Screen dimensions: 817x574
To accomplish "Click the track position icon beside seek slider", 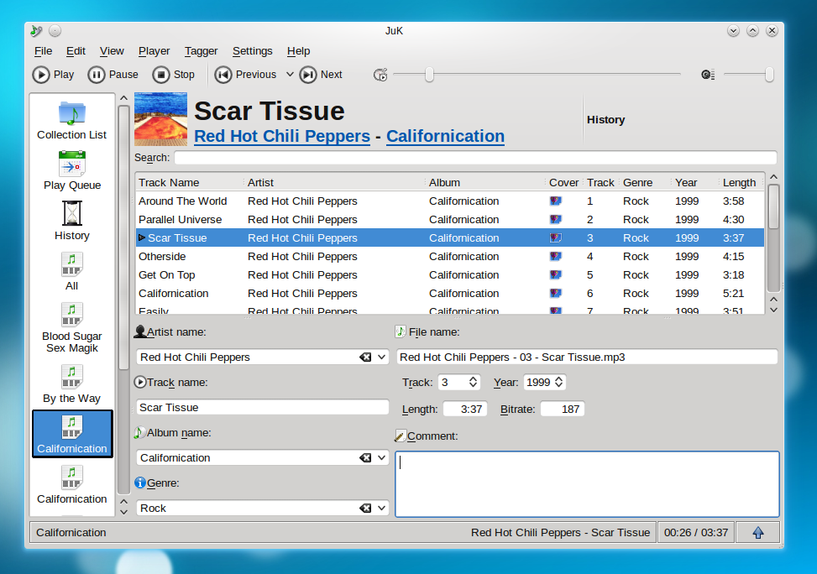I will (x=380, y=75).
